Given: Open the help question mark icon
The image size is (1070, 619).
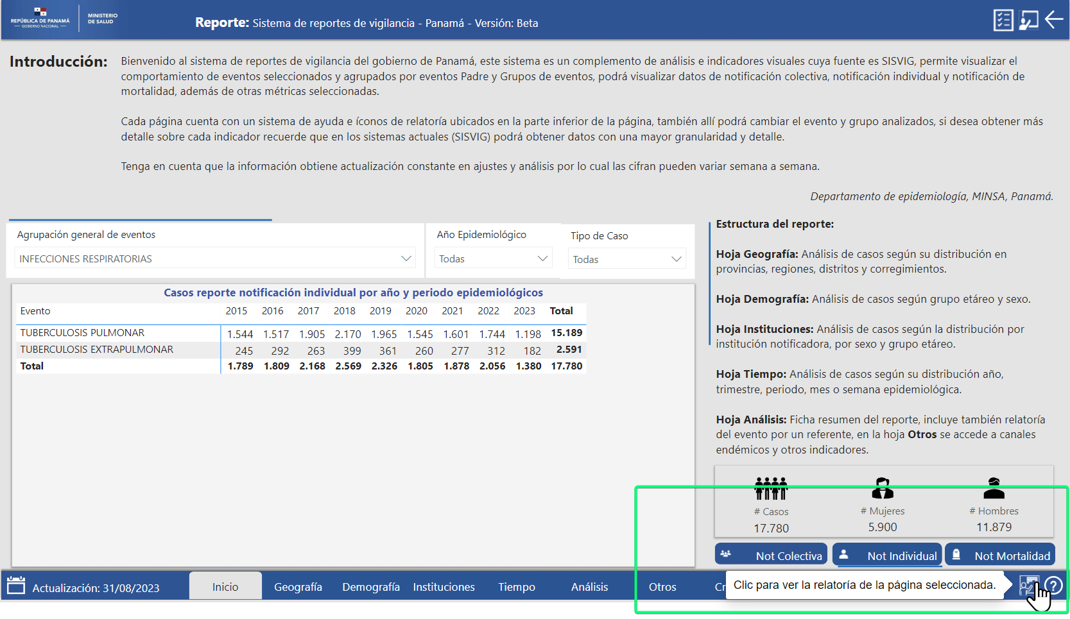Looking at the screenshot, I should point(1053,586).
